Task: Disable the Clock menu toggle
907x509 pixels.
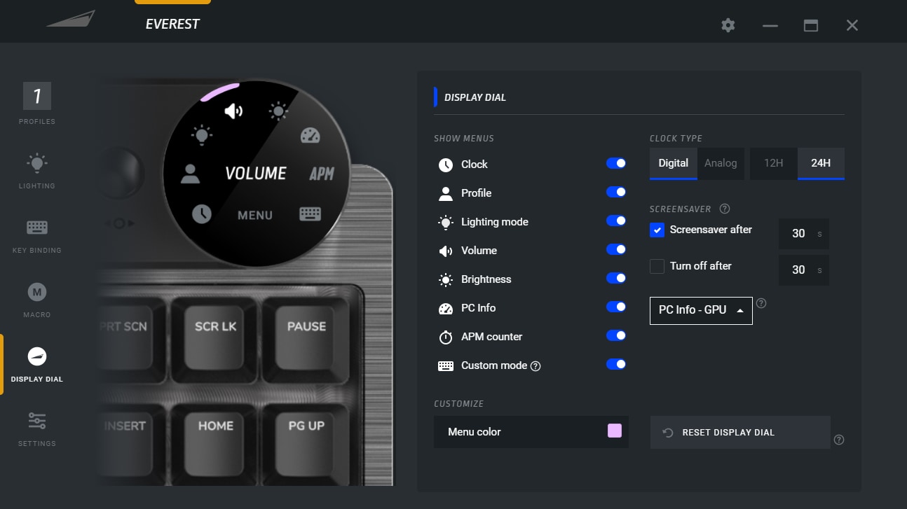Action: [x=615, y=163]
